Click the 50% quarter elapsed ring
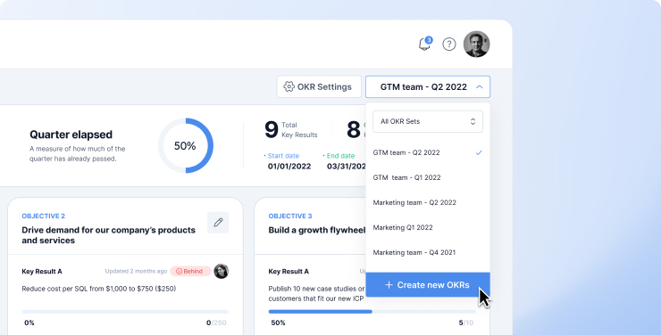The width and height of the screenshot is (661, 335). pos(186,145)
